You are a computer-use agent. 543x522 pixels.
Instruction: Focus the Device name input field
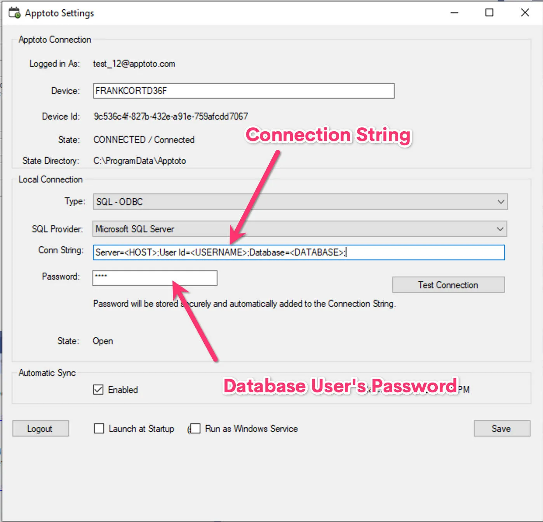point(244,91)
